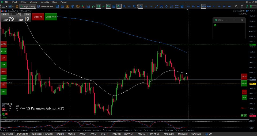
Task: Open the Pomoc menu
Action: point(63,2)
